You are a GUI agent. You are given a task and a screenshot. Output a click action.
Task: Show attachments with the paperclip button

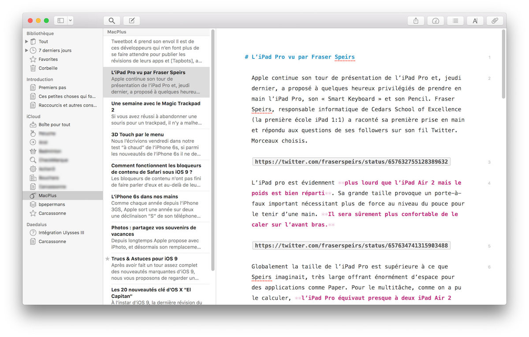pos(495,21)
